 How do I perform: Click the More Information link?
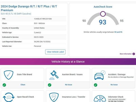click(126, 54)
